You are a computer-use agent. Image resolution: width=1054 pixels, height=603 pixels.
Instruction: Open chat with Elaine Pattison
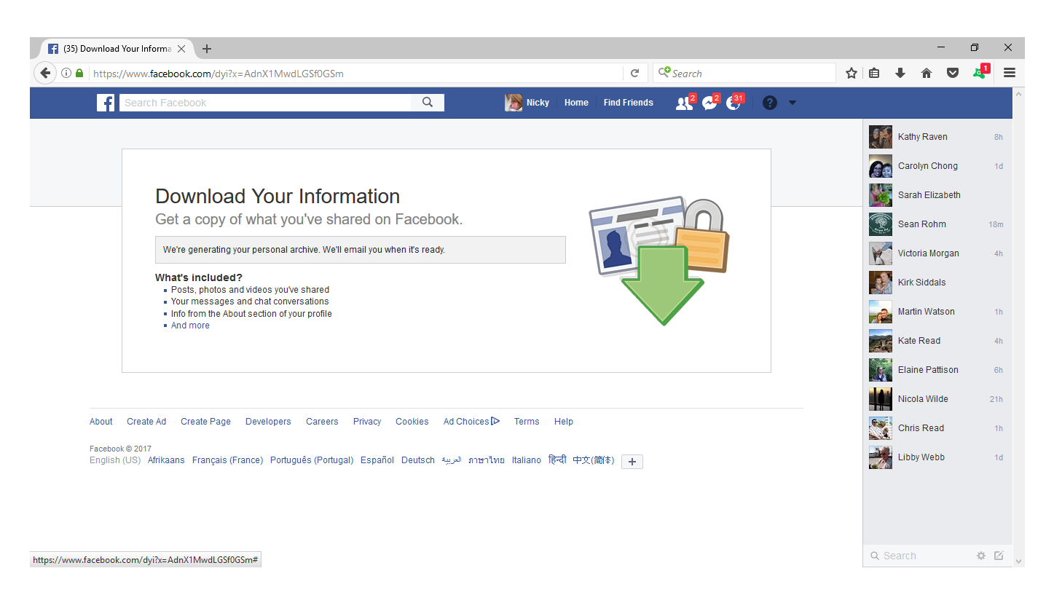[937, 370]
